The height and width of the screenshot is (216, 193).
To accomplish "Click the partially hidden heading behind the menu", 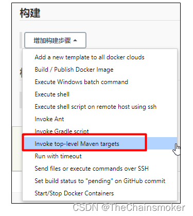I will click(21, 73).
